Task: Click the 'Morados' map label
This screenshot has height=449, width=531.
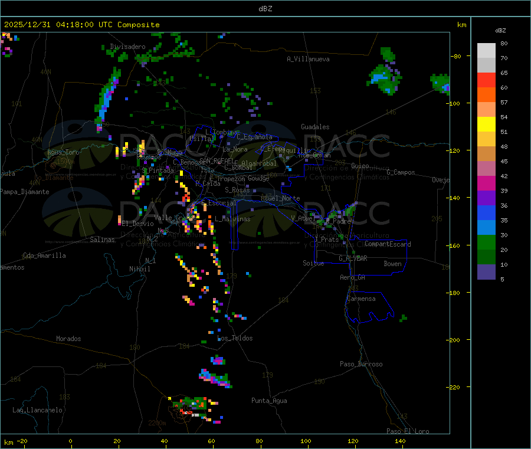Action: pyautogui.click(x=68, y=339)
